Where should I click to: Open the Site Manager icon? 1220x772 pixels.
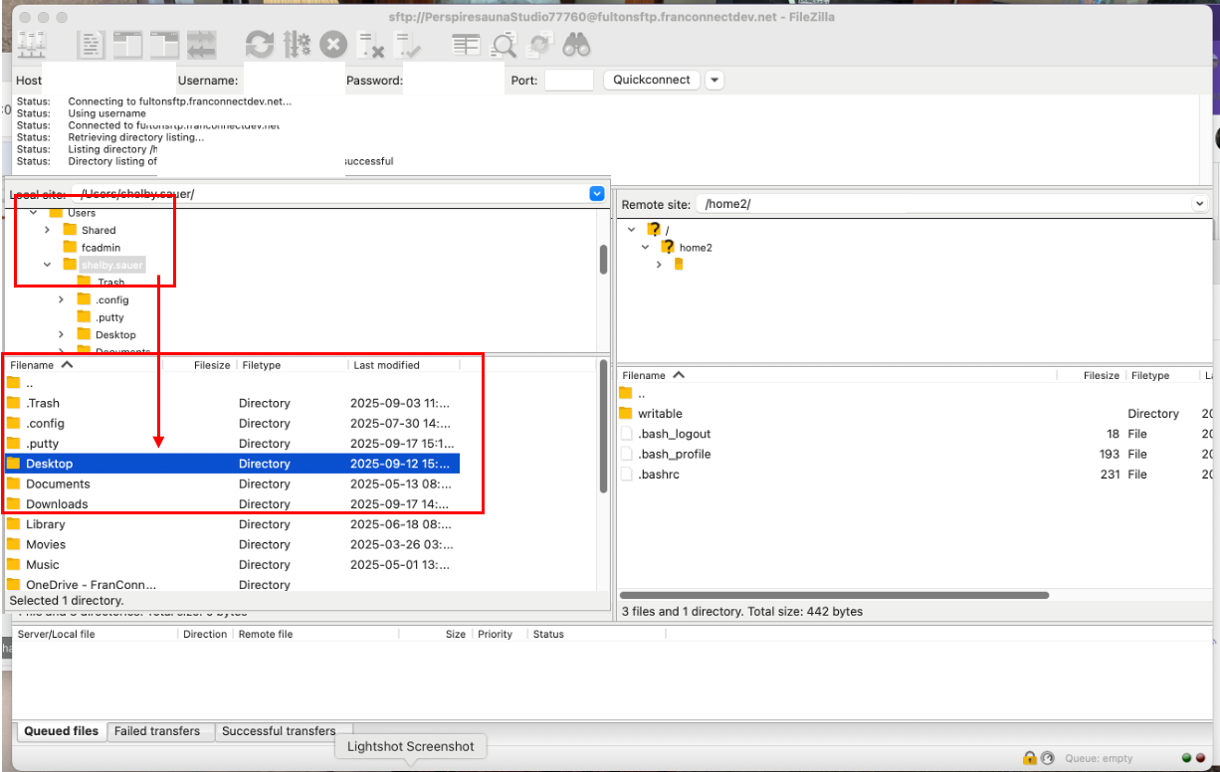click(32, 45)
